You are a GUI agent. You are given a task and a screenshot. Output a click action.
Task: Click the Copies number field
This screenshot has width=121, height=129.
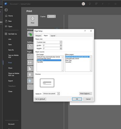tap(50, 16)
